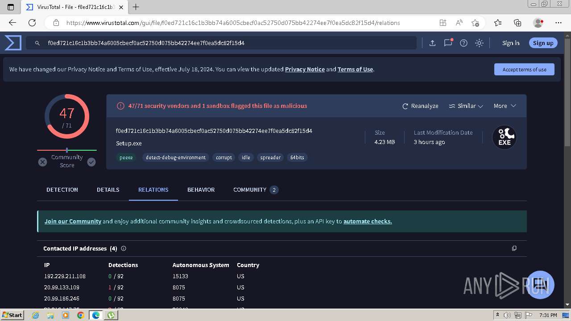Open the browser profile avatar
The image size is (571, 321).
[x=538, y=23]
